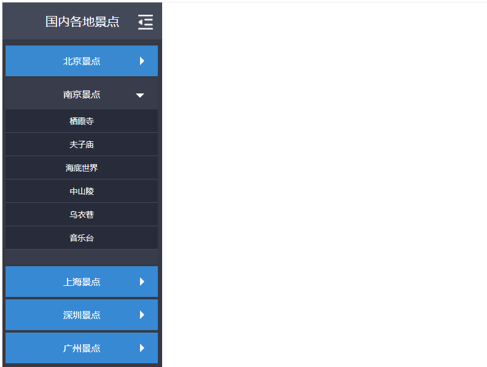Image resolution: width=487 pixels, height=367 pixels.
Task: Click the arrow icon next to 深圳景点
Action: pos(142,315)
